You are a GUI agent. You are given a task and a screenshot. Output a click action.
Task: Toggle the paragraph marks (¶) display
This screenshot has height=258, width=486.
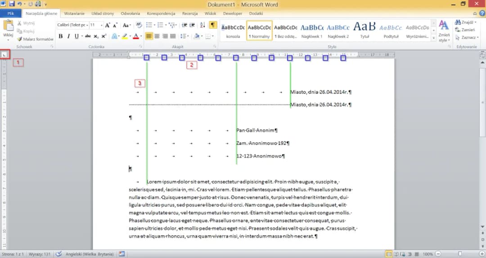[213, 25]
